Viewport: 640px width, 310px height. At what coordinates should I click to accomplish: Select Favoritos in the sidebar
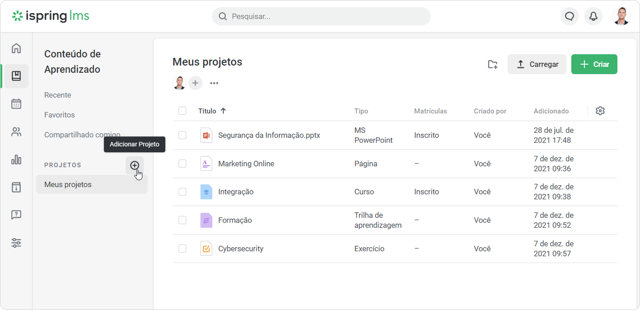60,115
